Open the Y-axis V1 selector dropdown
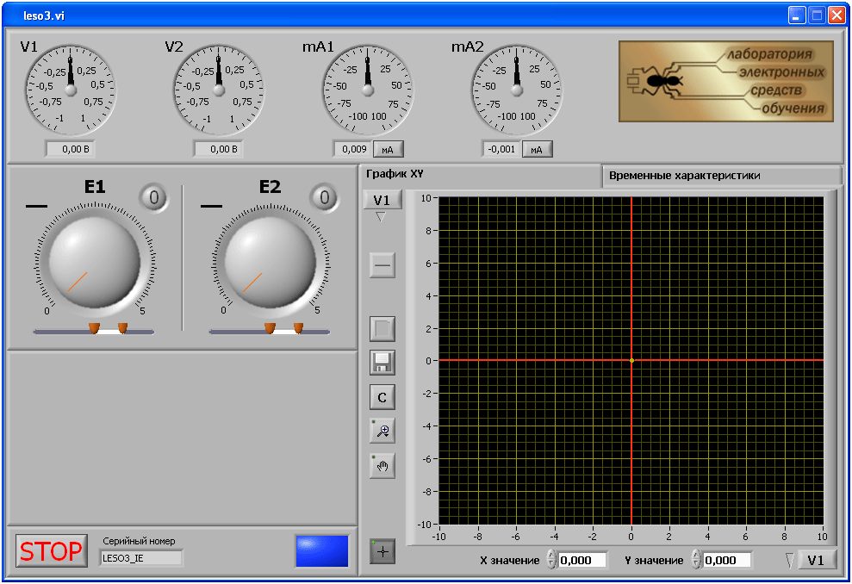 click(x=382, y=201)
